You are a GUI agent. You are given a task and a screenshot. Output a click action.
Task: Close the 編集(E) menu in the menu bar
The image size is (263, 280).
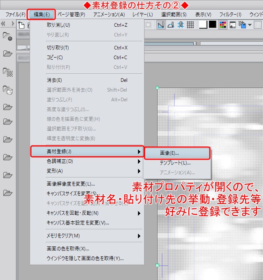coord(41,15)
